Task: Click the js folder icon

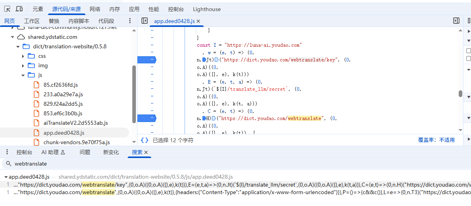Action: click(x=31, y=75)
